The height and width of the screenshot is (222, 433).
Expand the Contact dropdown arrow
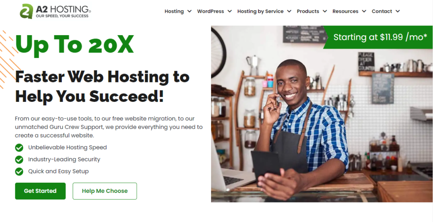pyautogui.click(x=397, y=11)
